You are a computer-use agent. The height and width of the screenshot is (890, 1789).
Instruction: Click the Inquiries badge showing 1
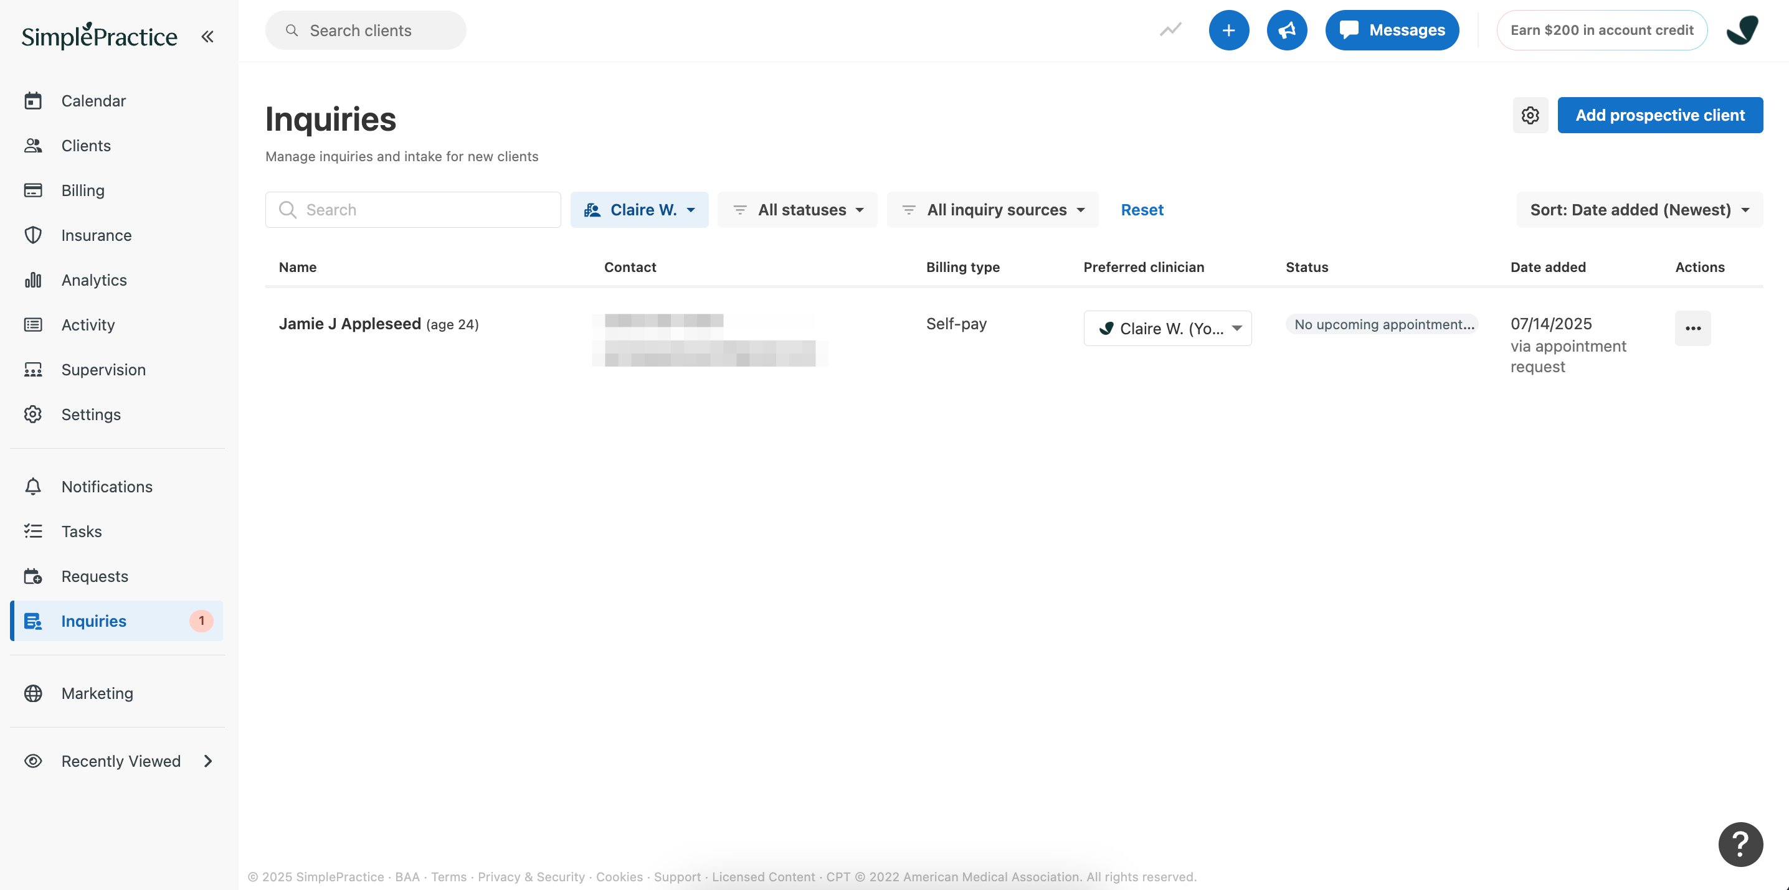tap(201, 621)
